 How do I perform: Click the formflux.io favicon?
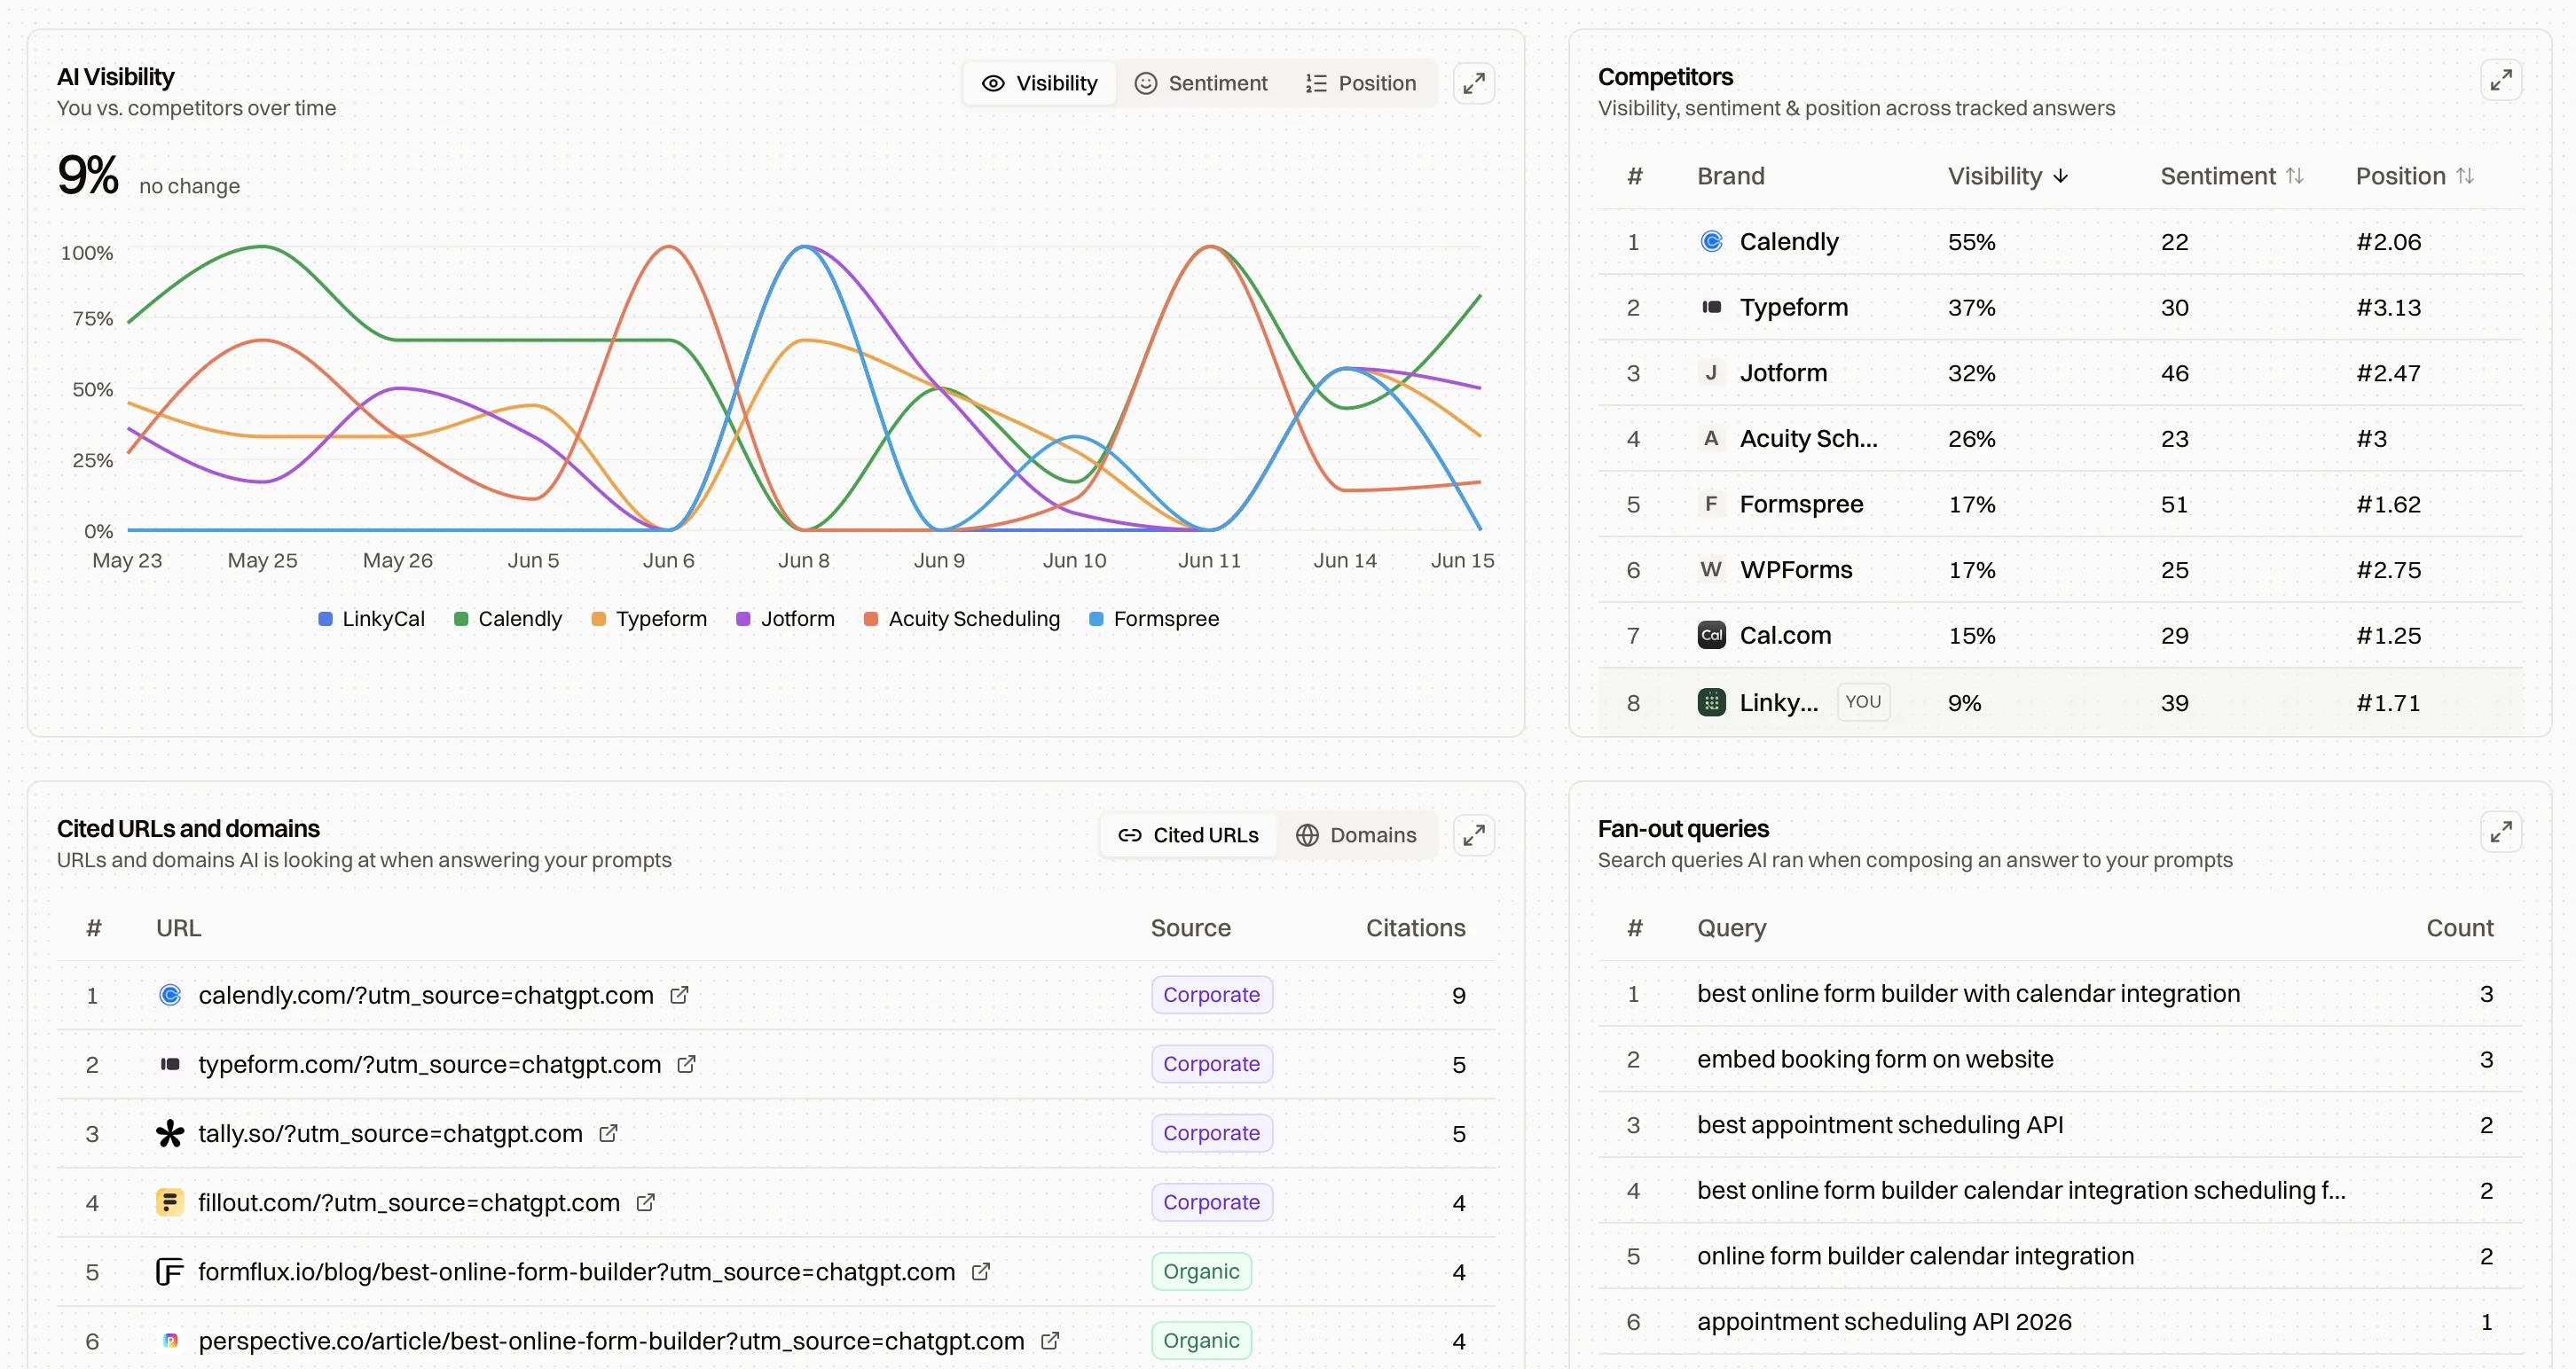170,1271
